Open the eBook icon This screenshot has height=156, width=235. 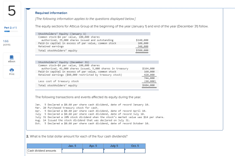coord(12,57)
